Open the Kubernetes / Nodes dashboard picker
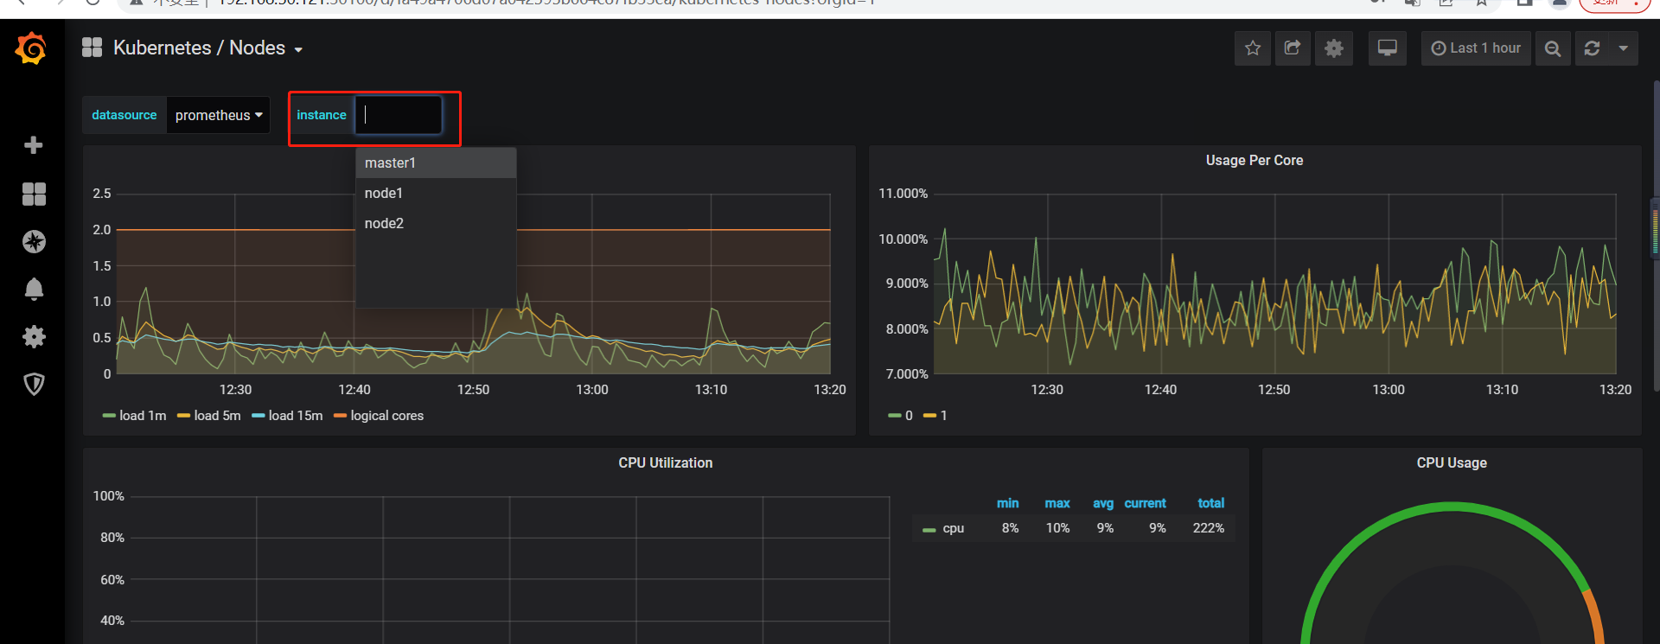 click(207, 48)
